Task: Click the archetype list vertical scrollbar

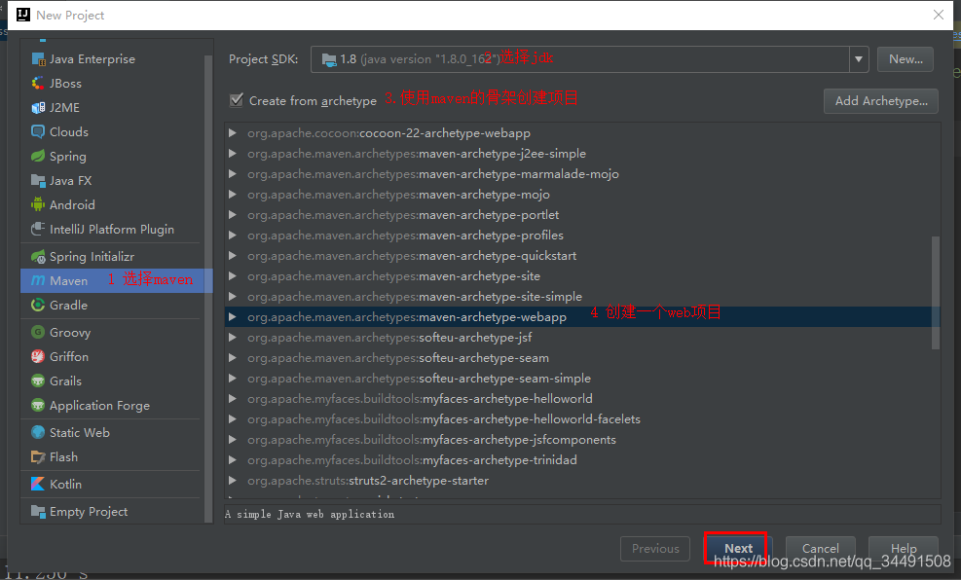Action: click(x=936, y=292)
